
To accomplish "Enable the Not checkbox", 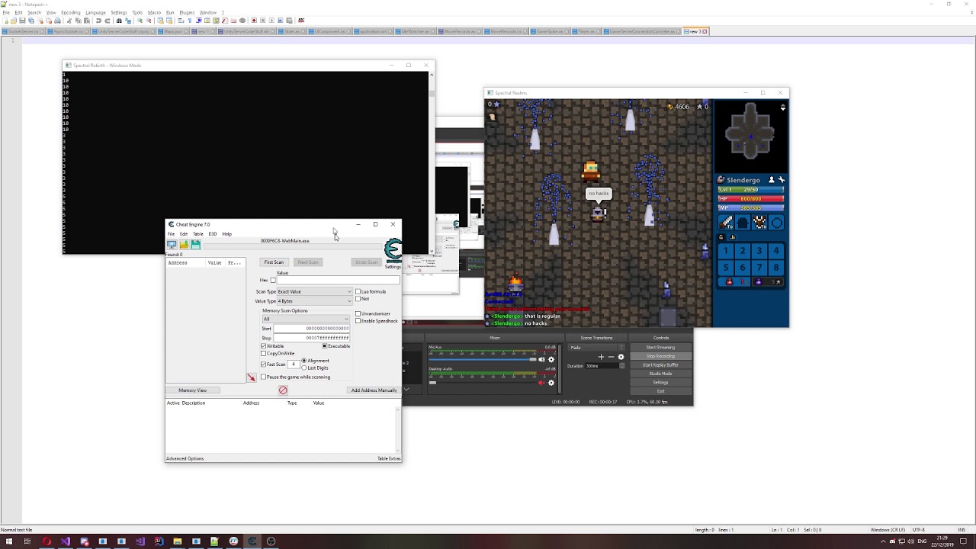I will click(358, 299).
